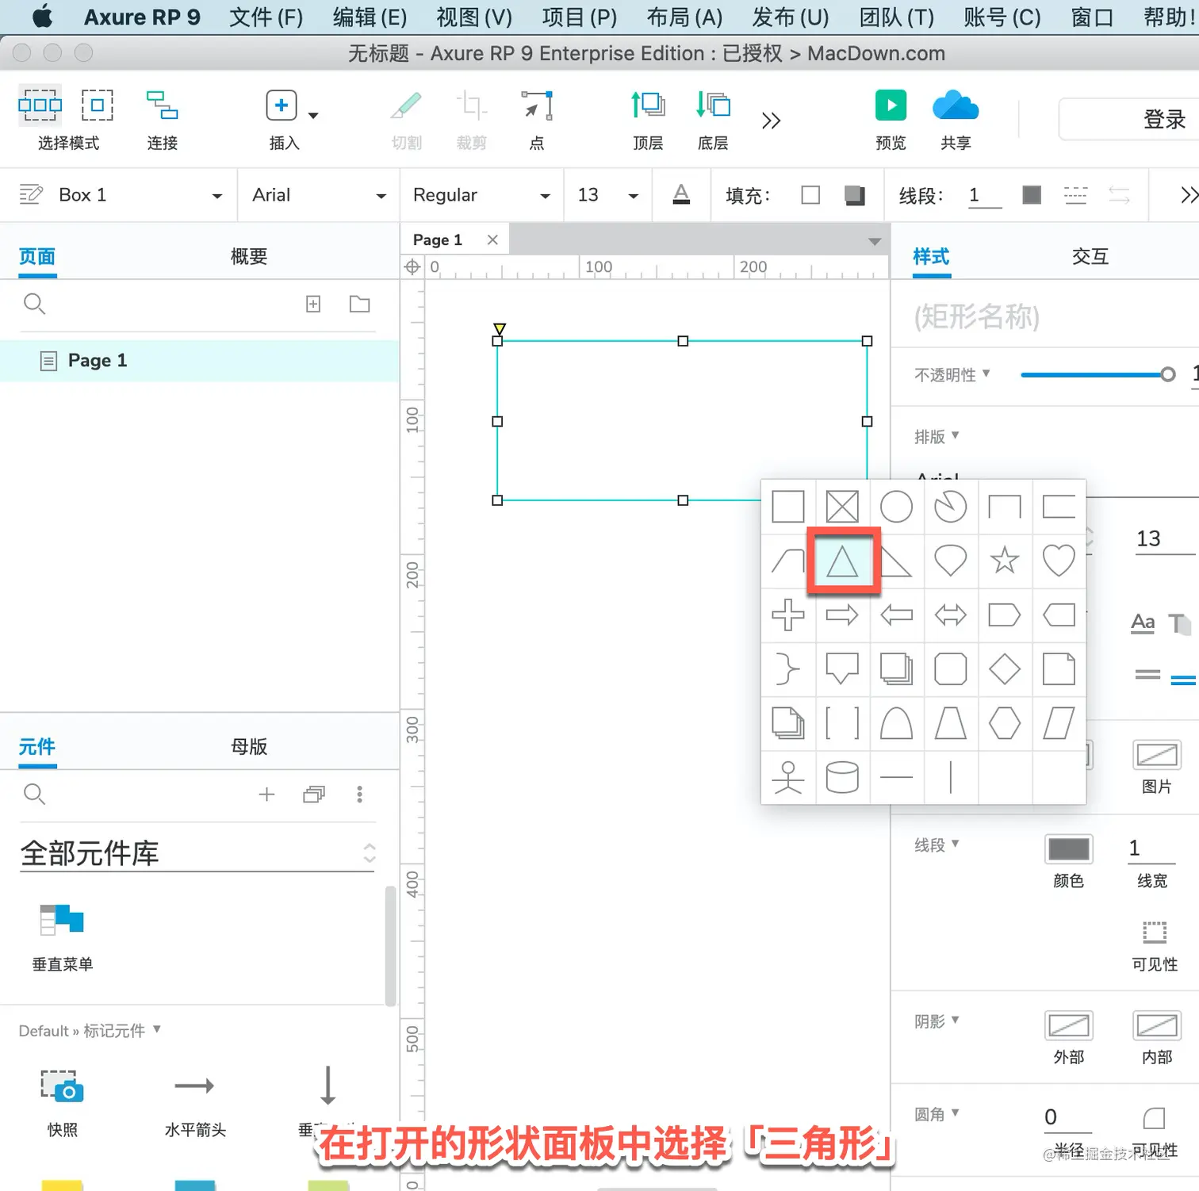Click the 外部 outer shadow button
Image resolution: width=1199 pixels, height=1191 pixels.
1069,1025
